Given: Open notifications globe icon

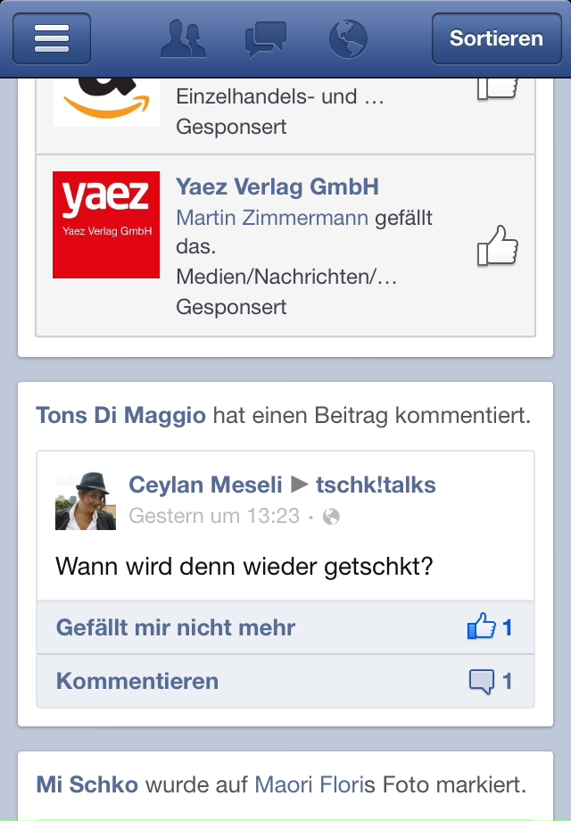Looking at the screenshot, I should click(349, 38).
